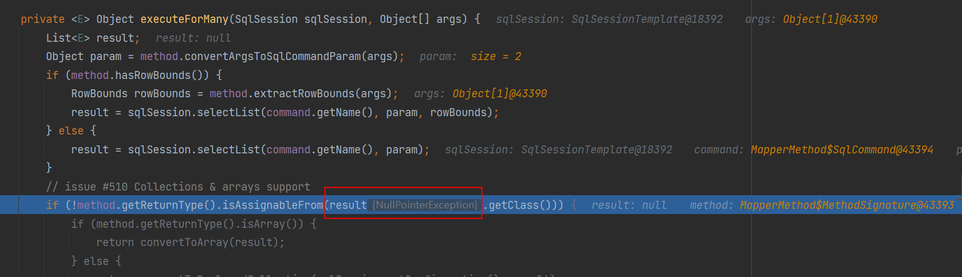Click the else keyword after the convertToArray return
The width and height of the screenshot is (962, 277).
[96, 262]
